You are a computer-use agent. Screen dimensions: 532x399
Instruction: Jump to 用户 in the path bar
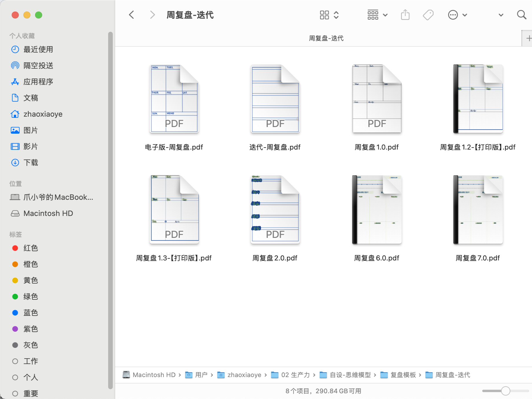coord(196,375)
